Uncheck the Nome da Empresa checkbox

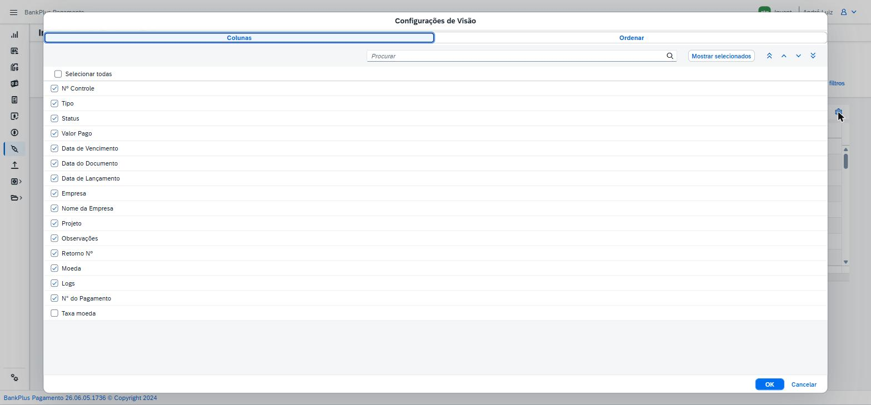pos(54,208)
